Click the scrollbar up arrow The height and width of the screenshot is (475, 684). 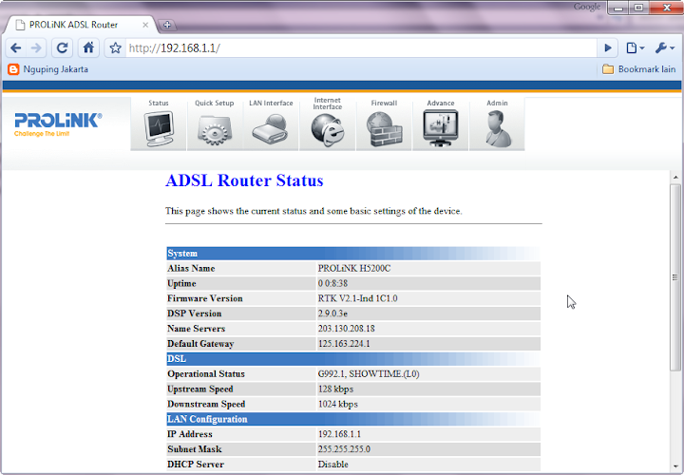(675, 177)
